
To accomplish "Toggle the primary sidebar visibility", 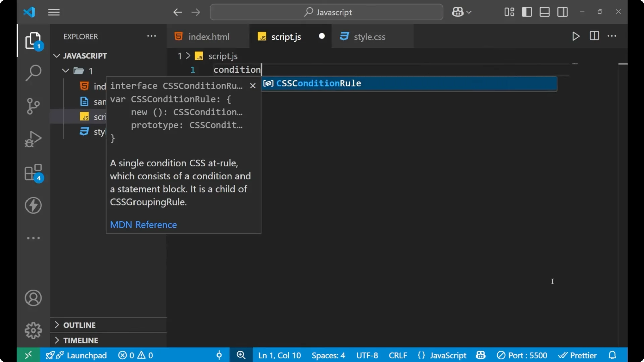I will tap(527, 12).
